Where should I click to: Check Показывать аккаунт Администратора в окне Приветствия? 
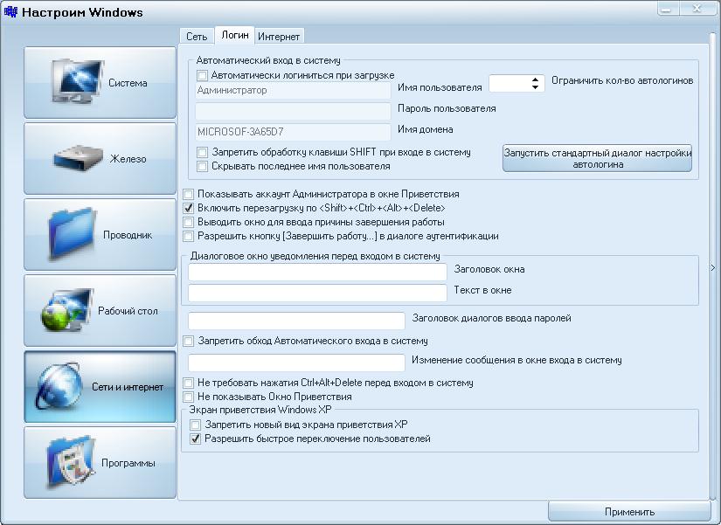(188, 194)
